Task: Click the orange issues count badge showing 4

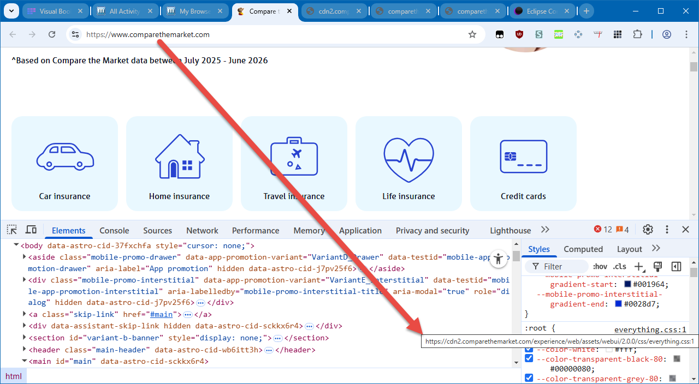Action: pyautogui.click(x=623, y=230)
